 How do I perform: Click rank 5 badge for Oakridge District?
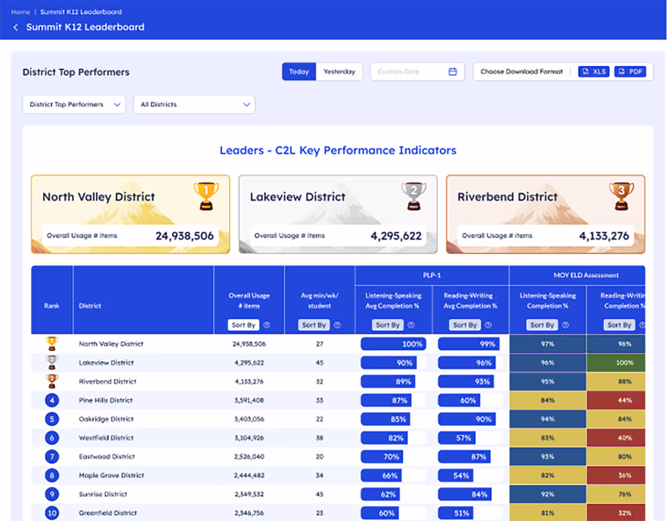[x=52, y=419]
